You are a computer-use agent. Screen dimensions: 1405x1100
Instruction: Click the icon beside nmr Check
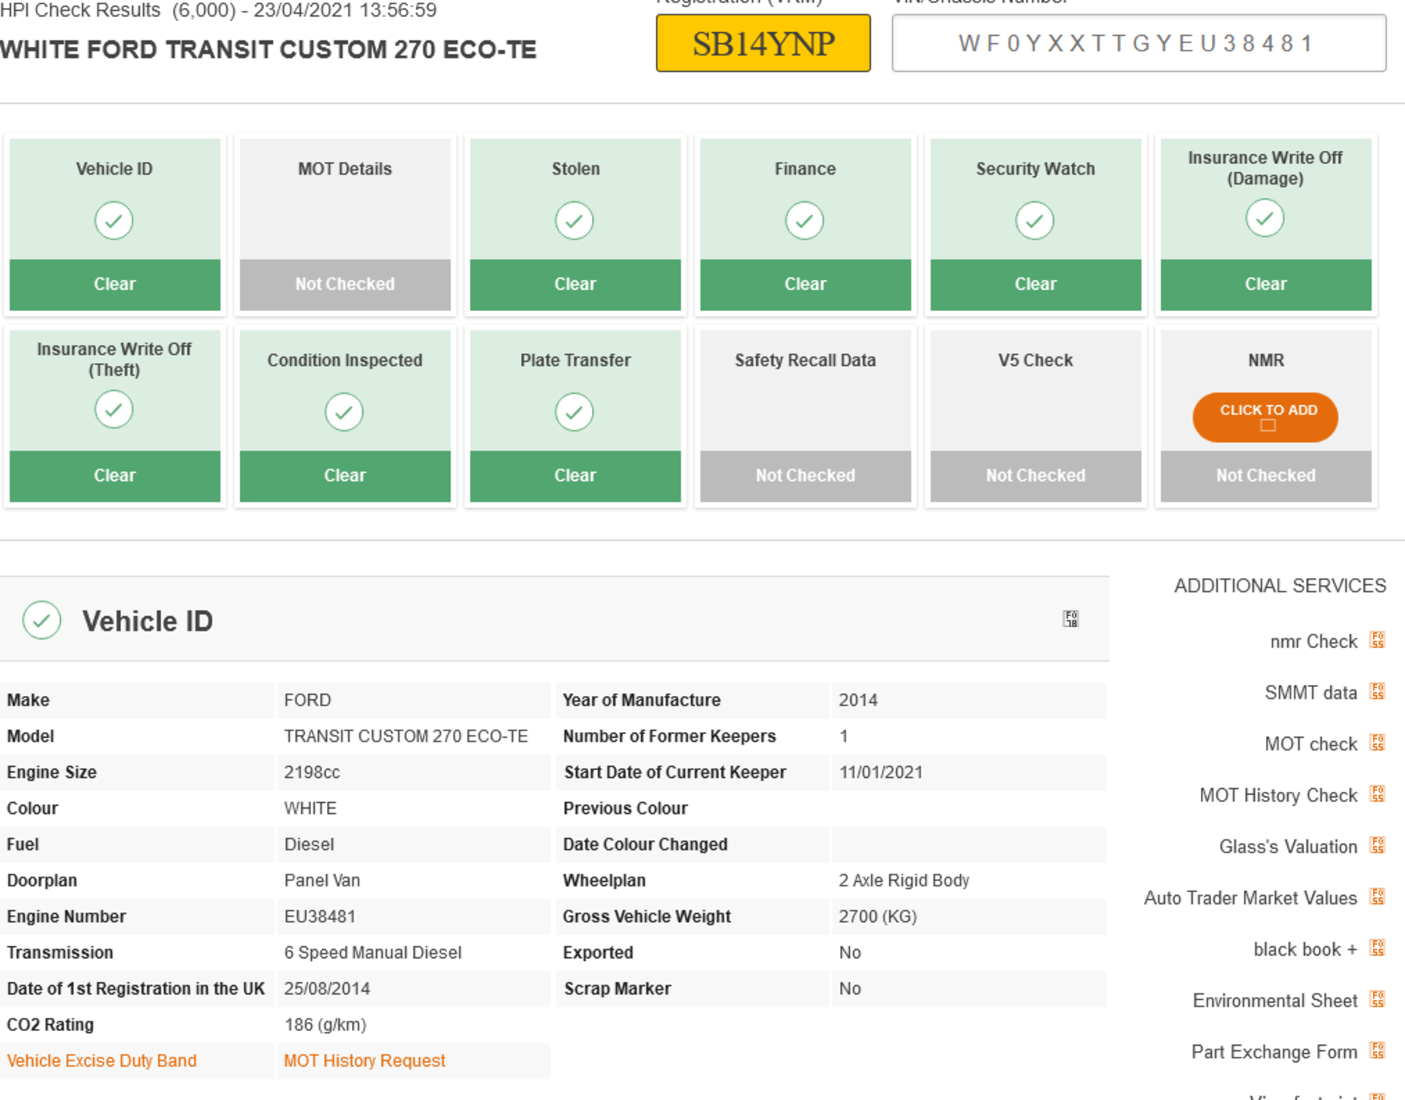point(1377,640)
